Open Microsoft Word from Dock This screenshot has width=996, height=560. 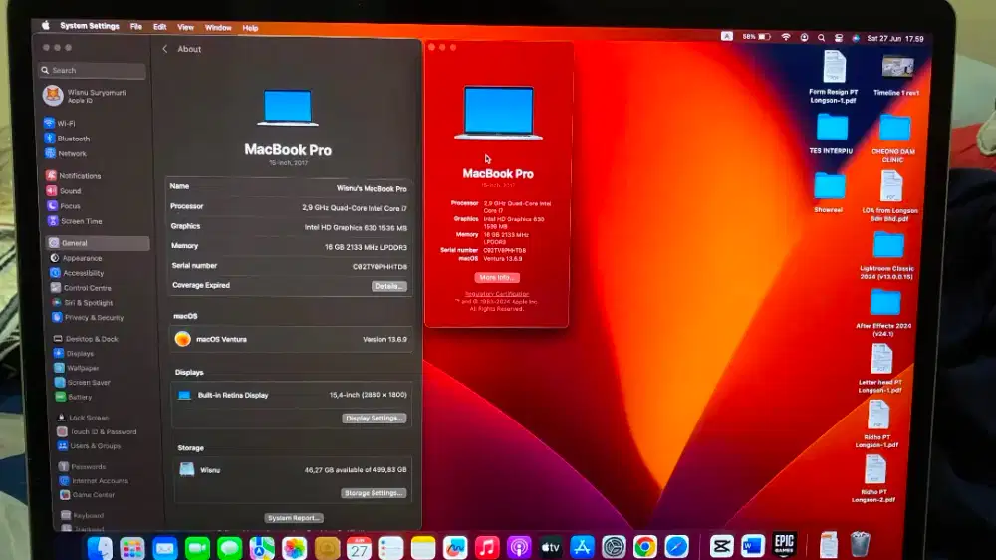point(753,546)
